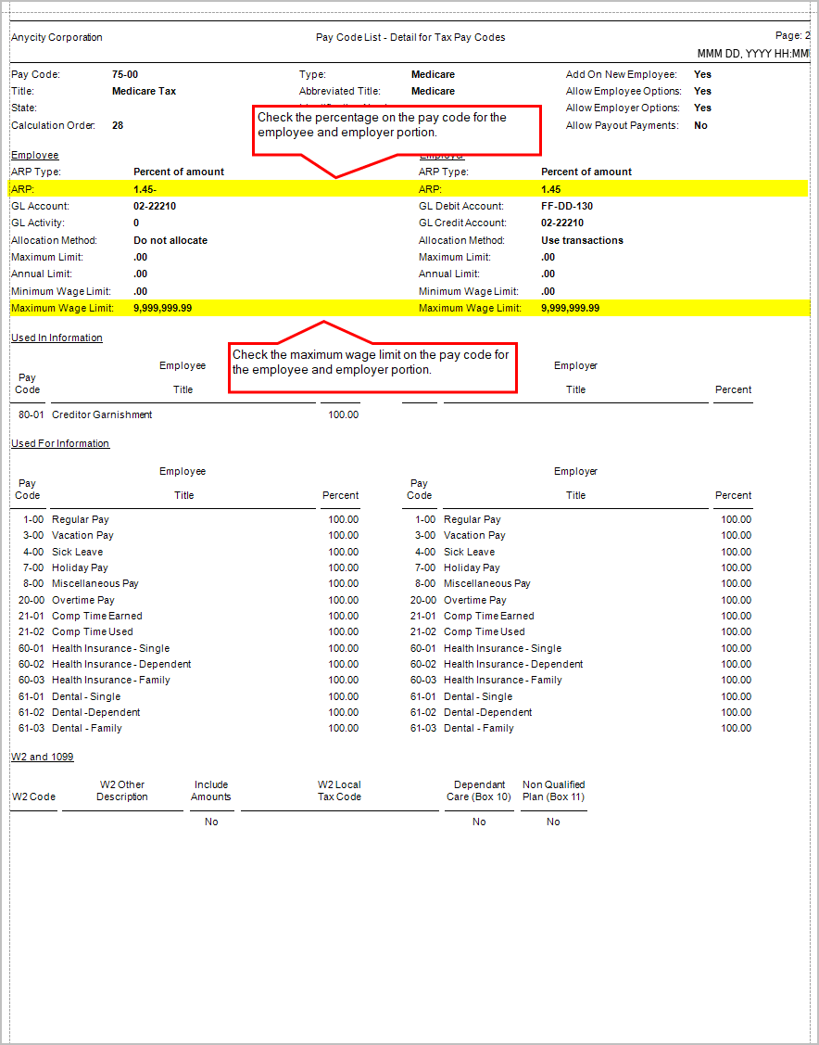Click 'Sick Leave' in the Employee list
Viewport: 819px width, 1045px height.
coord(77,552)
